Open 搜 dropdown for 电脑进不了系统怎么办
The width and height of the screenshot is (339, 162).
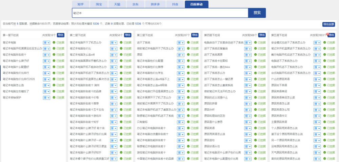tap(317, 61)
